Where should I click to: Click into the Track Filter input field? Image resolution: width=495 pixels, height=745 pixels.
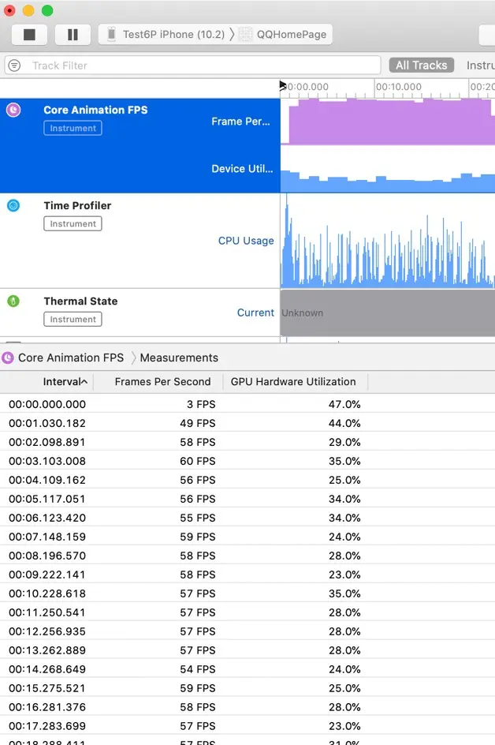point(192,66)
